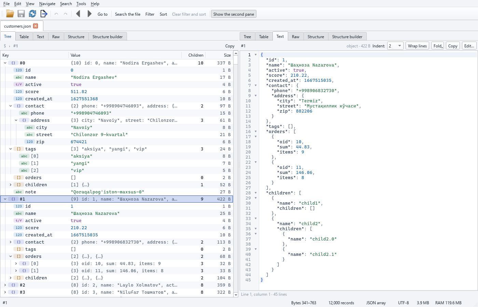Click the redo arrow in the toolbar
Screen dimensions: 478x307
point(66,14)
